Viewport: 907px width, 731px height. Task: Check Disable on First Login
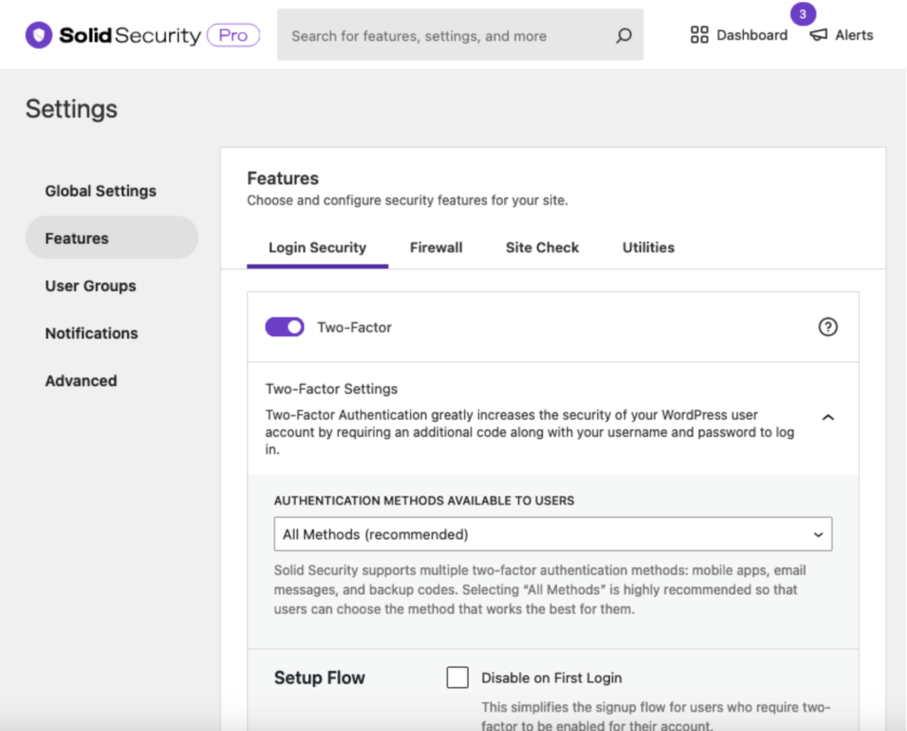tap(457, 677)
